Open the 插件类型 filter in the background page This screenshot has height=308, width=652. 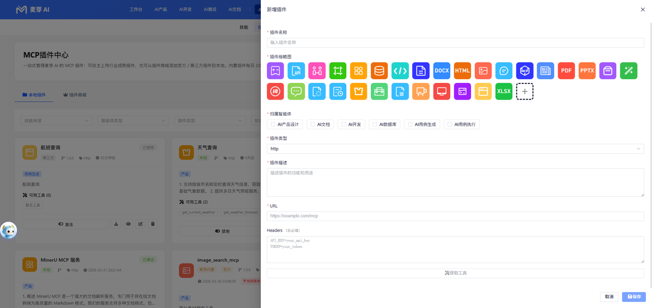point(211,120)
